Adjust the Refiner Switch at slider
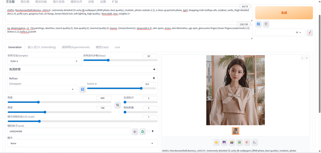321x153 pixels. [121, 88]
